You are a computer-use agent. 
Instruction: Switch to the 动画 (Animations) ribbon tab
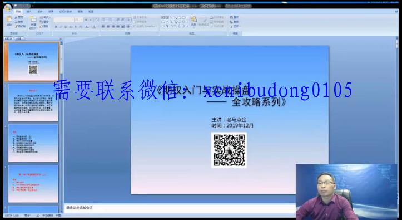[x=51, y=12]
